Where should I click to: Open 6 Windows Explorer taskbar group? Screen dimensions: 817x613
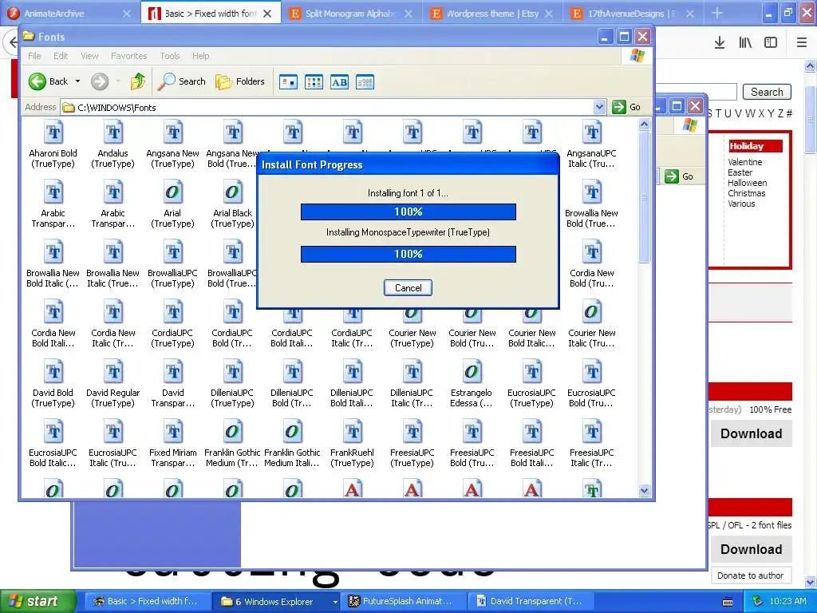coord(274,602)
